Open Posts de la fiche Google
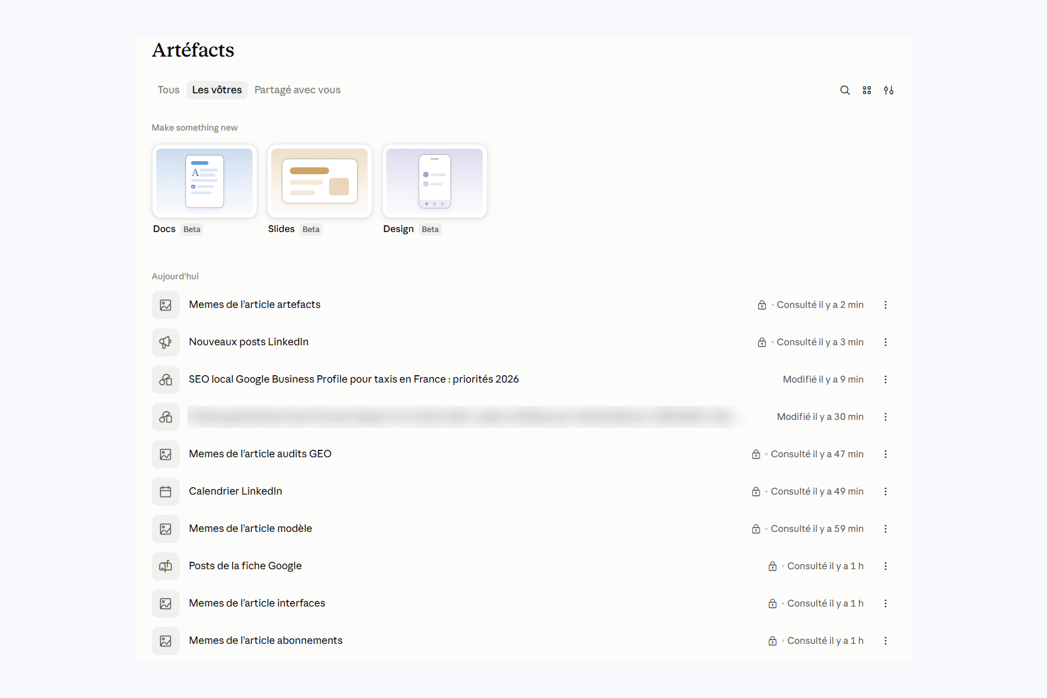 pyautogui.click(x=245, y=566)
